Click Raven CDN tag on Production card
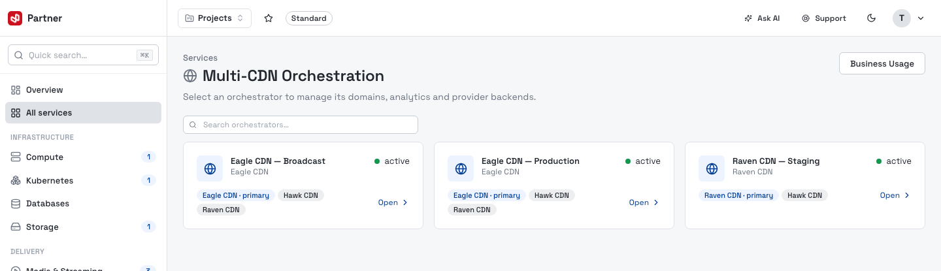941x271 pixels. pyautogui.click(x=472, y=210)
